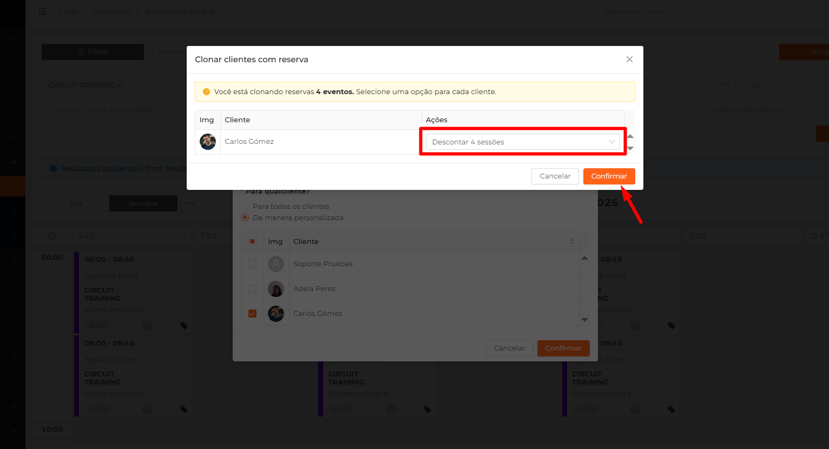Switch to the Semana view tab
The height and width of the screenshot is (449, 829).
(143, 203)
